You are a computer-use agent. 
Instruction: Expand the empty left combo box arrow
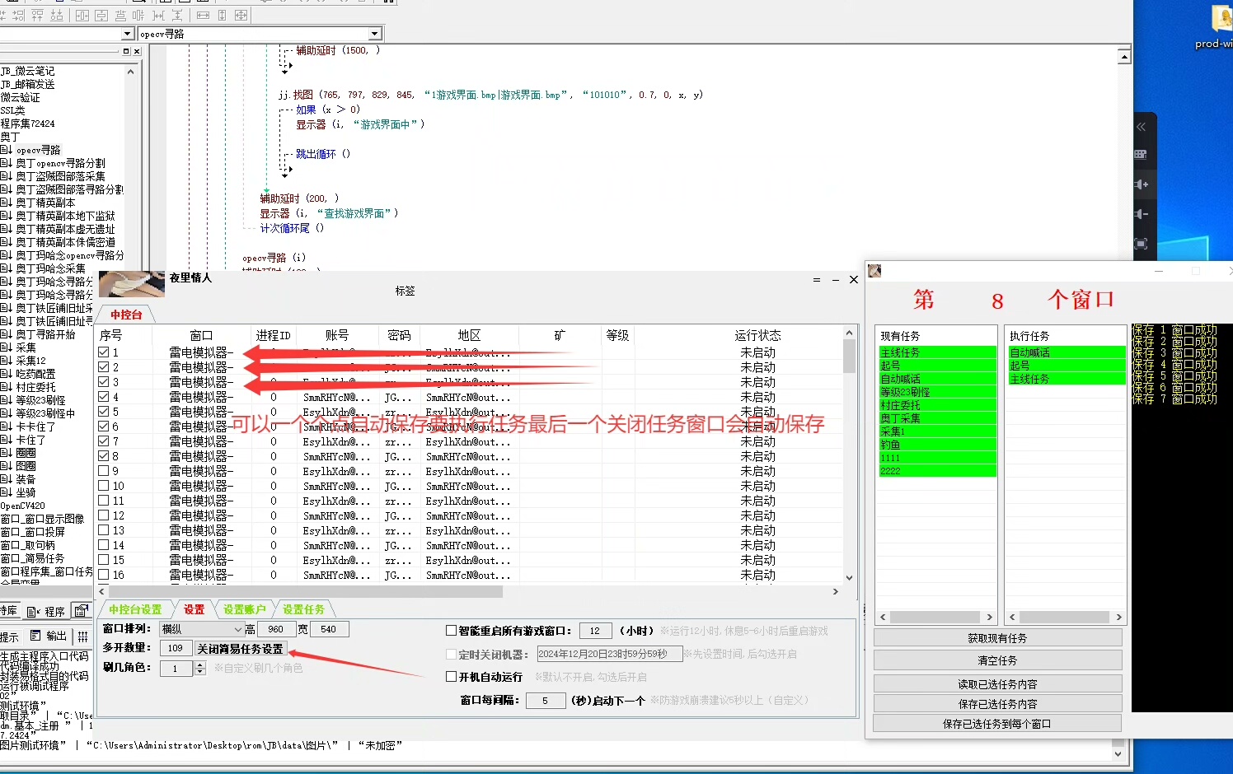click(x=127, y=34)
